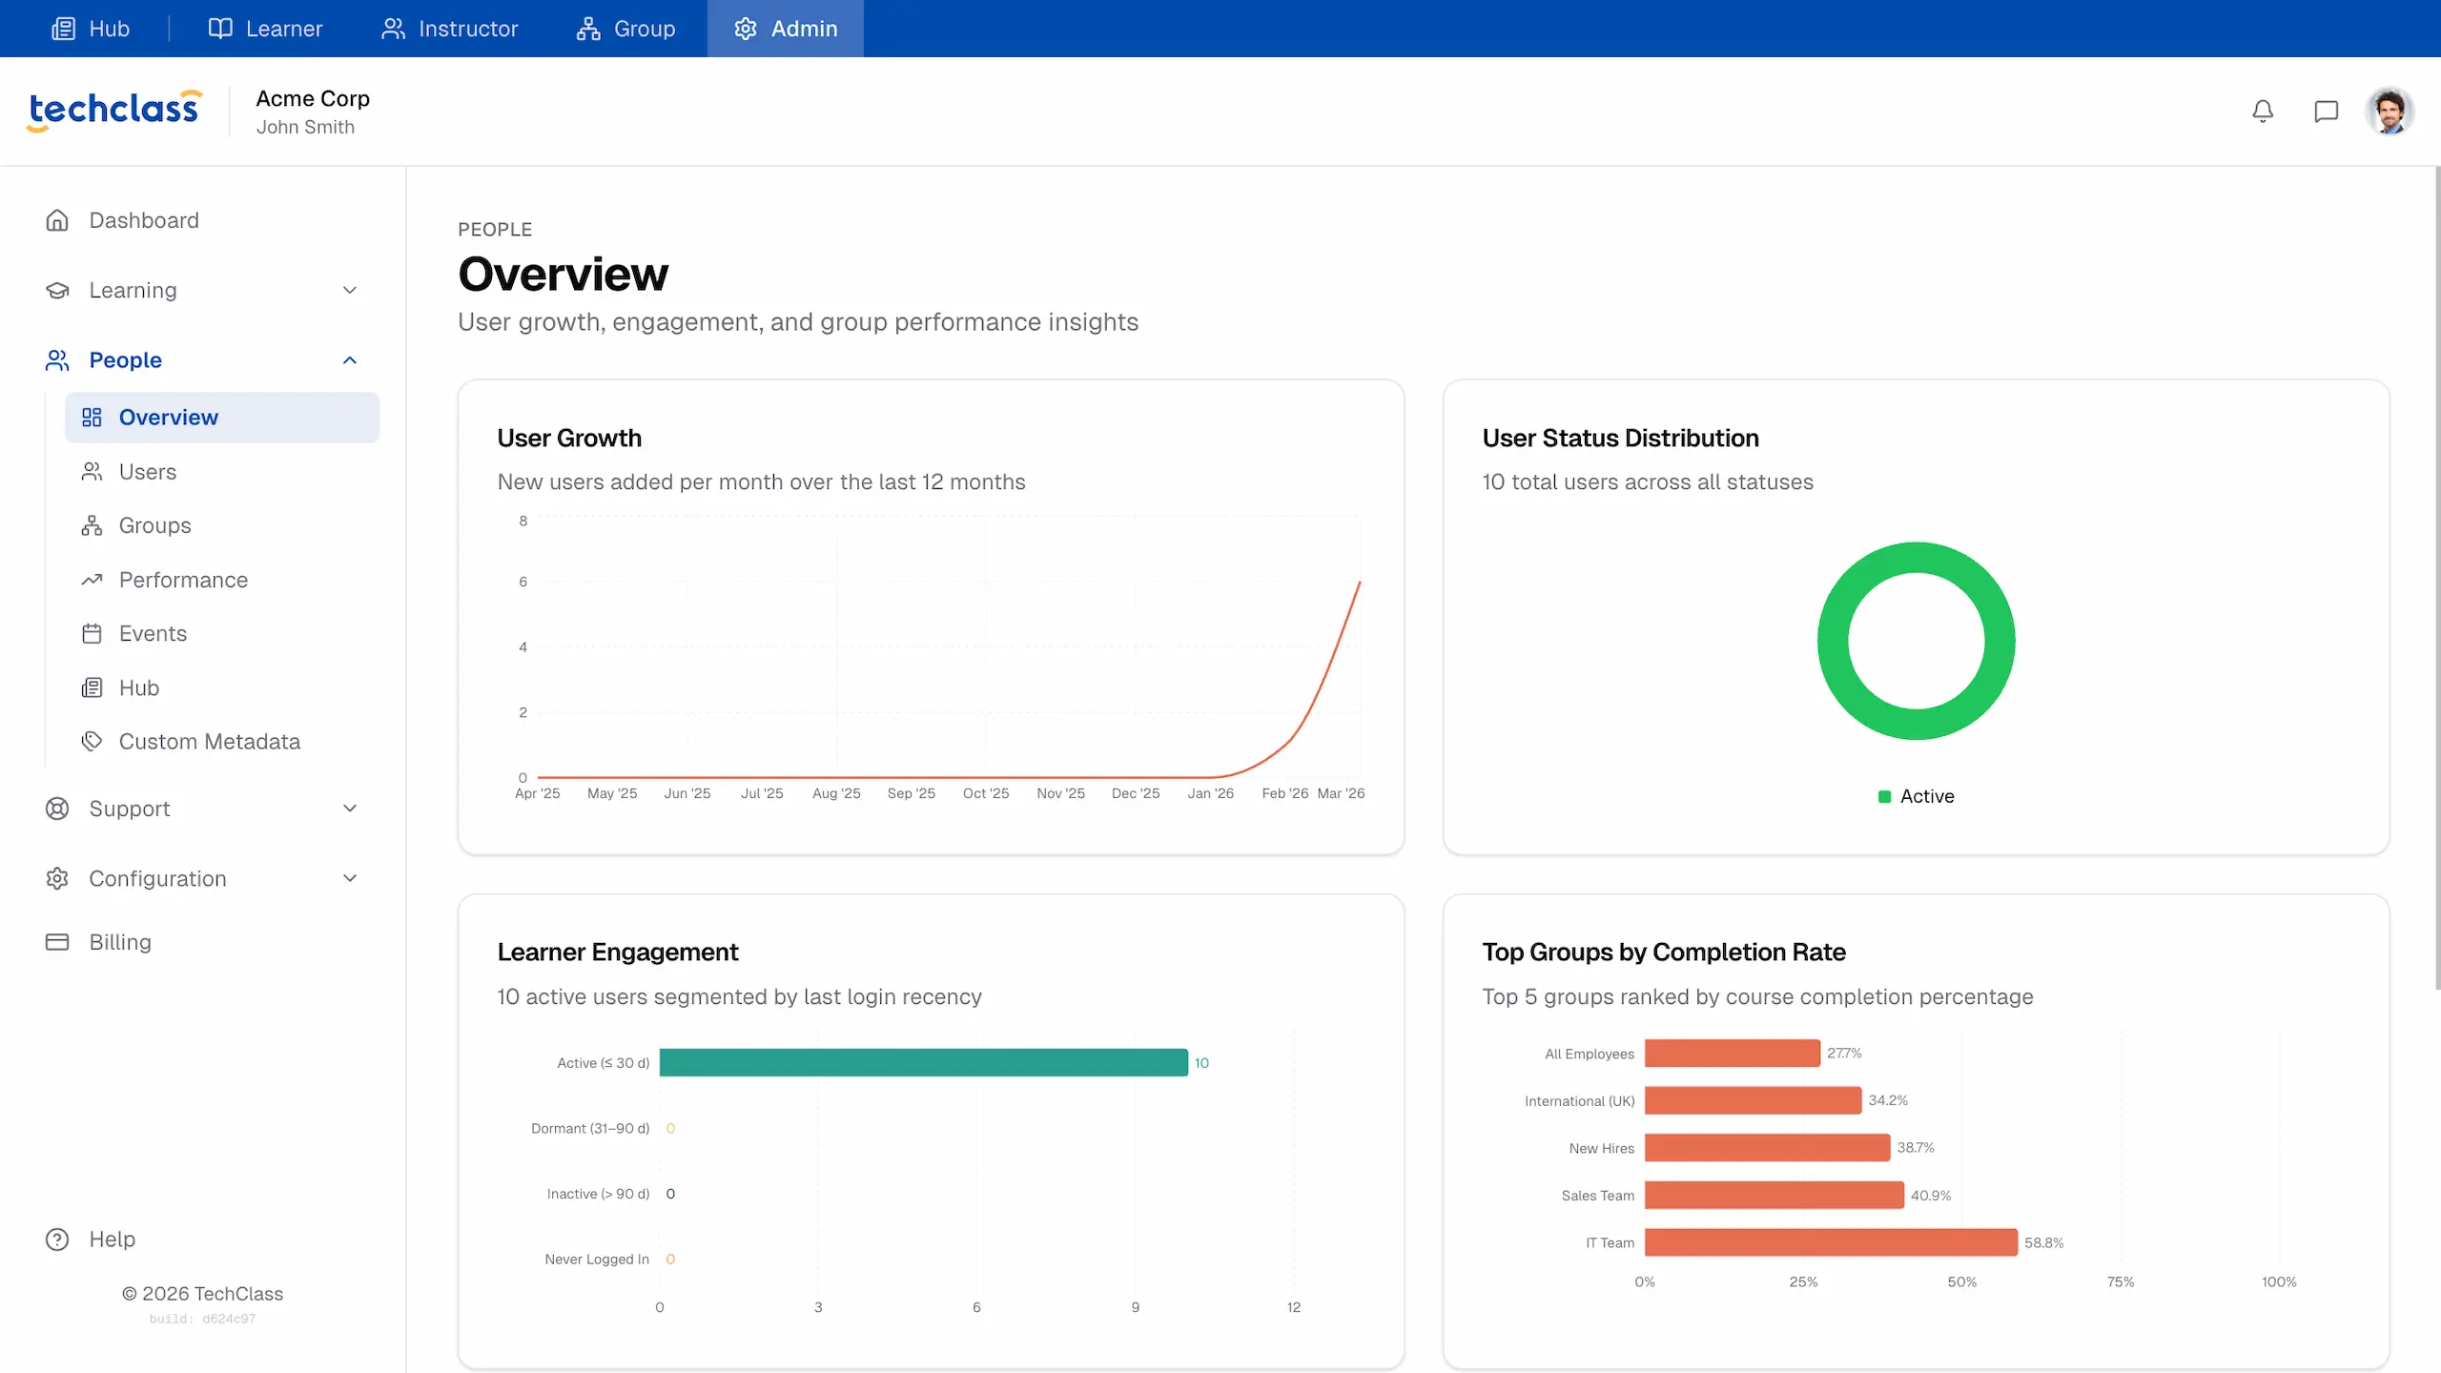Toggle the Active legend item
2441x1373 pixels.
(x=1916, y=796)
